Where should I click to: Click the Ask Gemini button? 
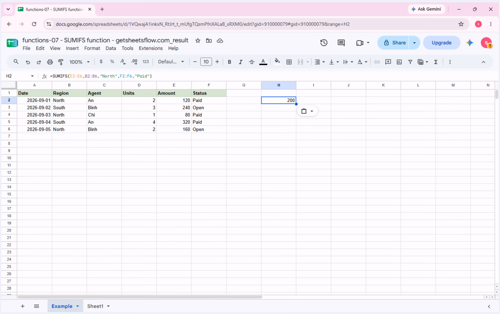426,9
